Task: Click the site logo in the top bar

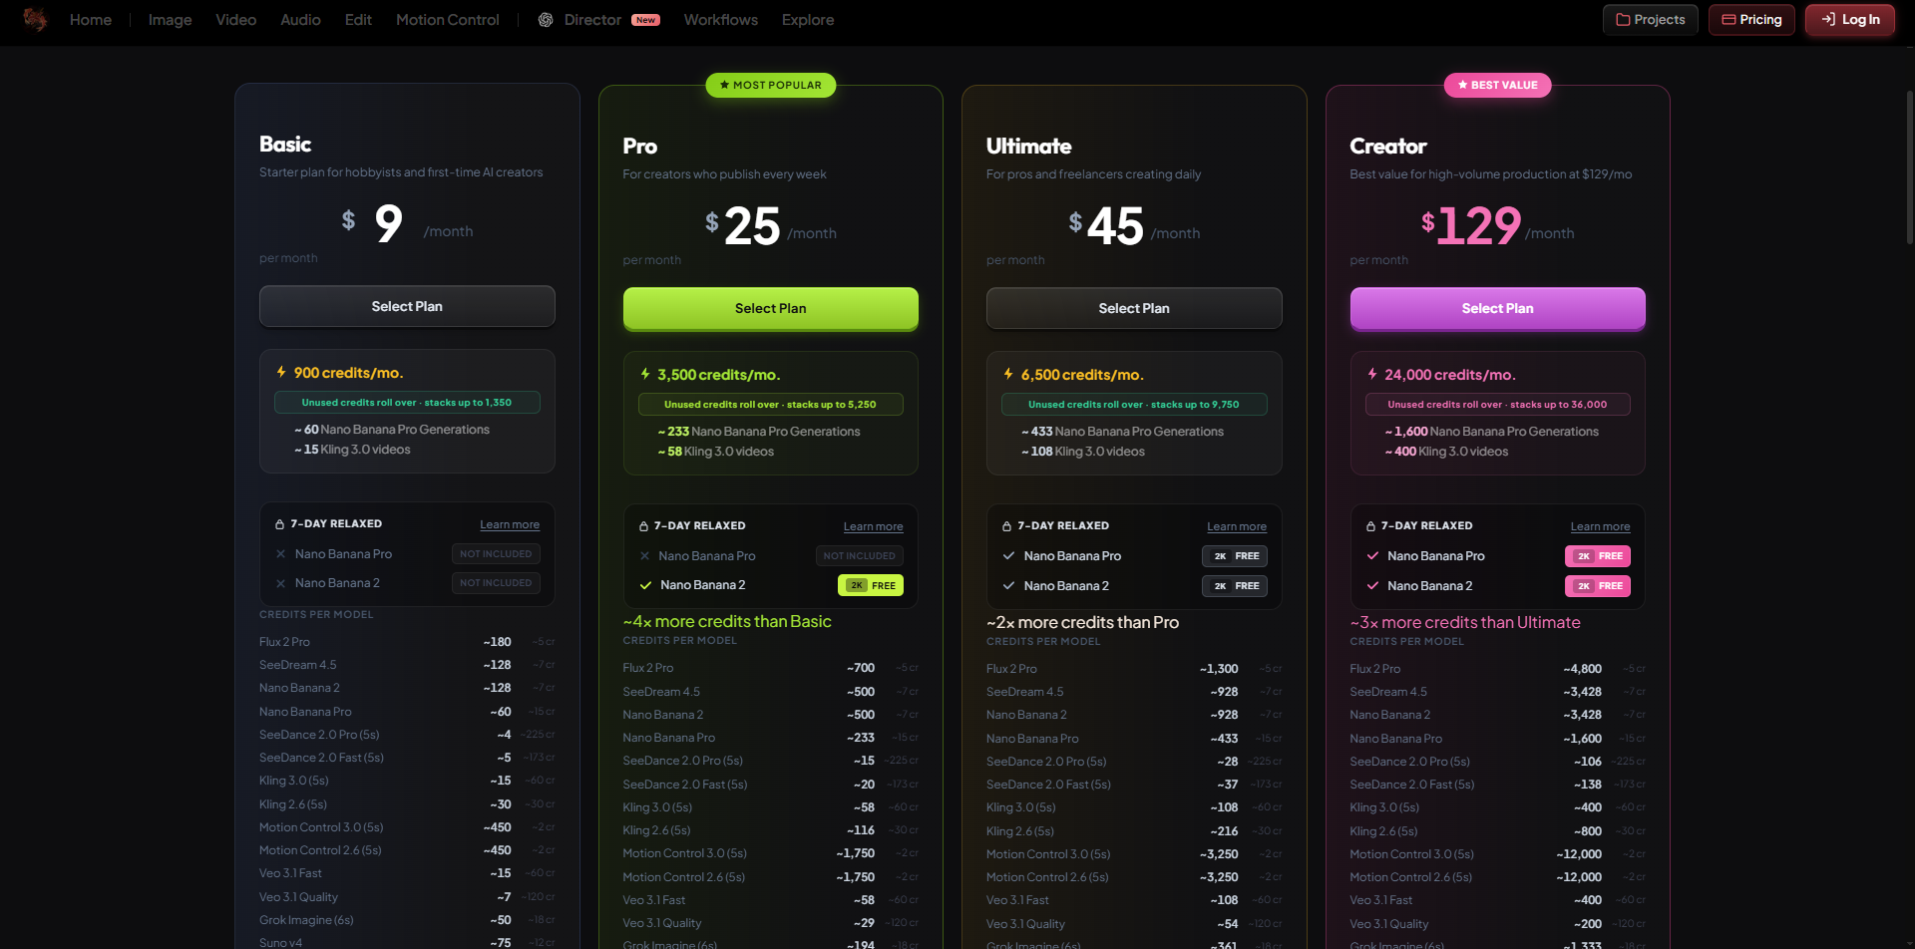Action: [35, 20]
